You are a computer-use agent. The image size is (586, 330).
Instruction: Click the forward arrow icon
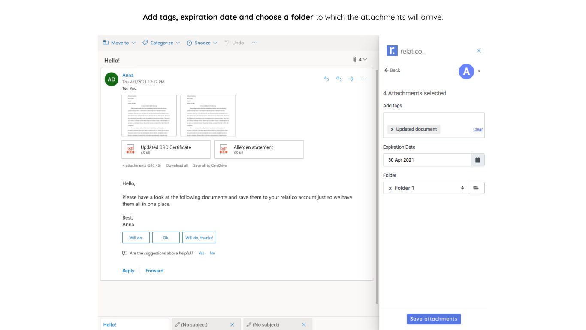(351, 79)
